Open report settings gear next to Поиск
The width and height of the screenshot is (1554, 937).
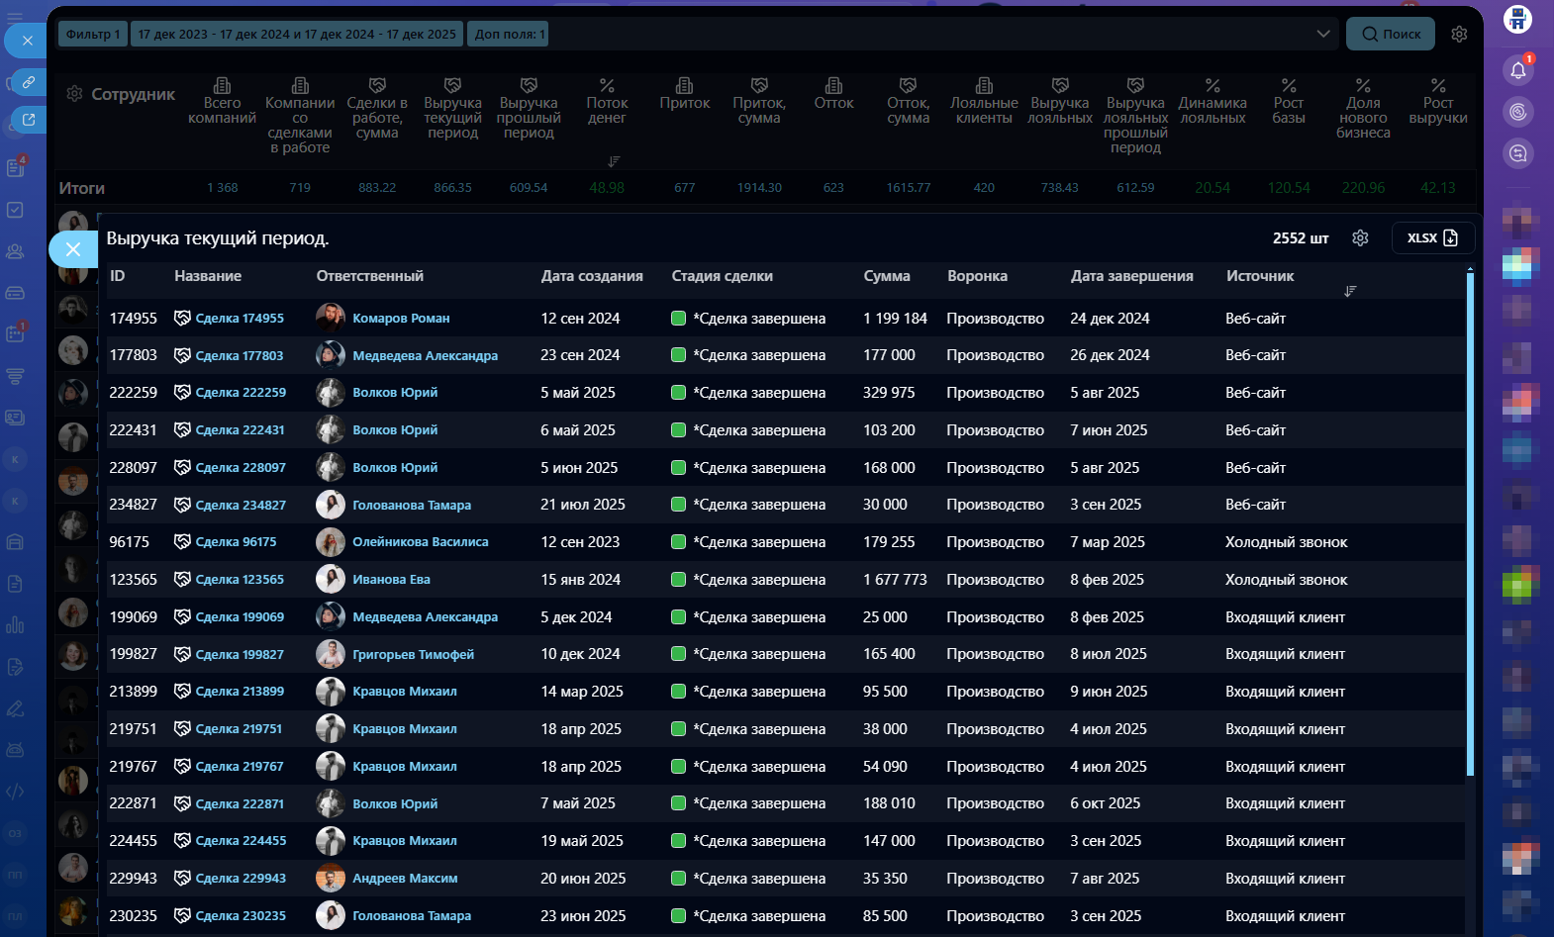(1459, 34)
